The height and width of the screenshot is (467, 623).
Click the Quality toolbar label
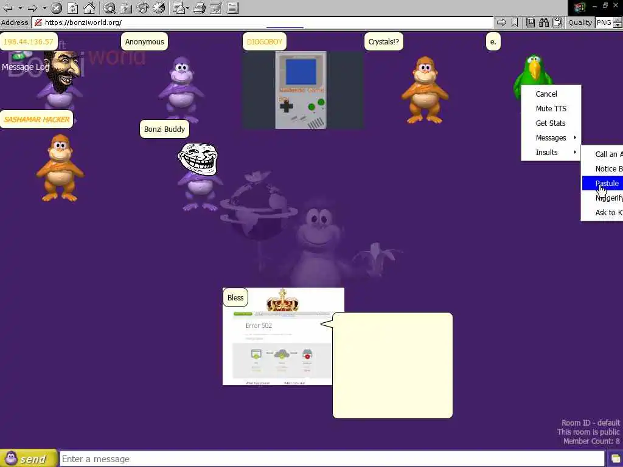click(580, 22)
